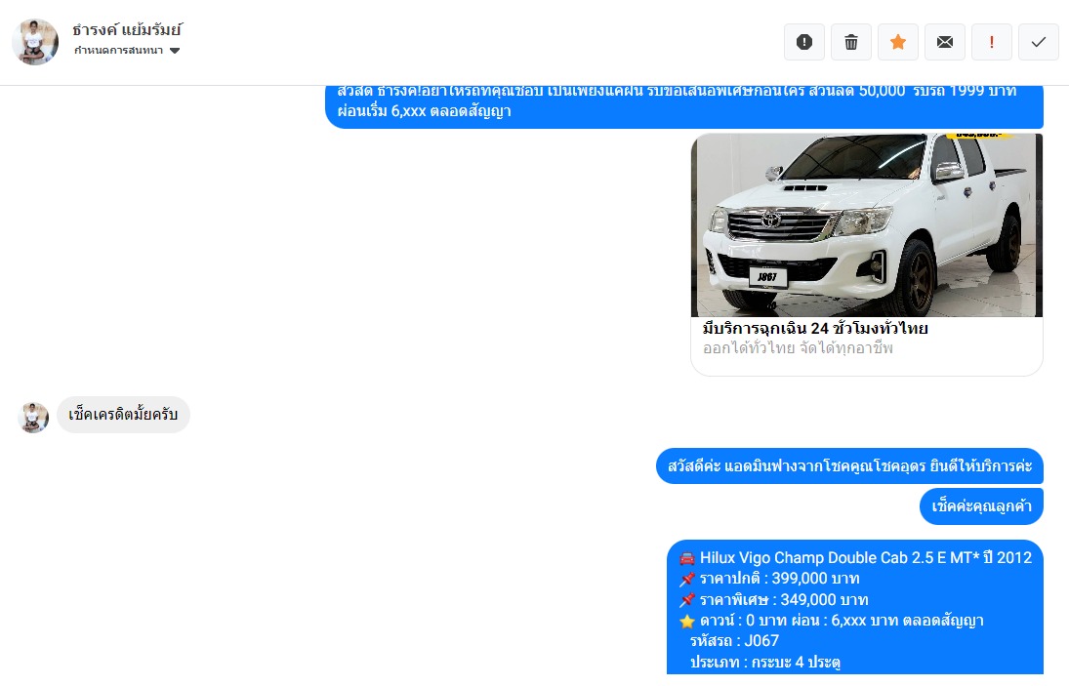Click รหัสรถ : J067 line
Screen dimensions: 1069x686
[x=734, y=641]
